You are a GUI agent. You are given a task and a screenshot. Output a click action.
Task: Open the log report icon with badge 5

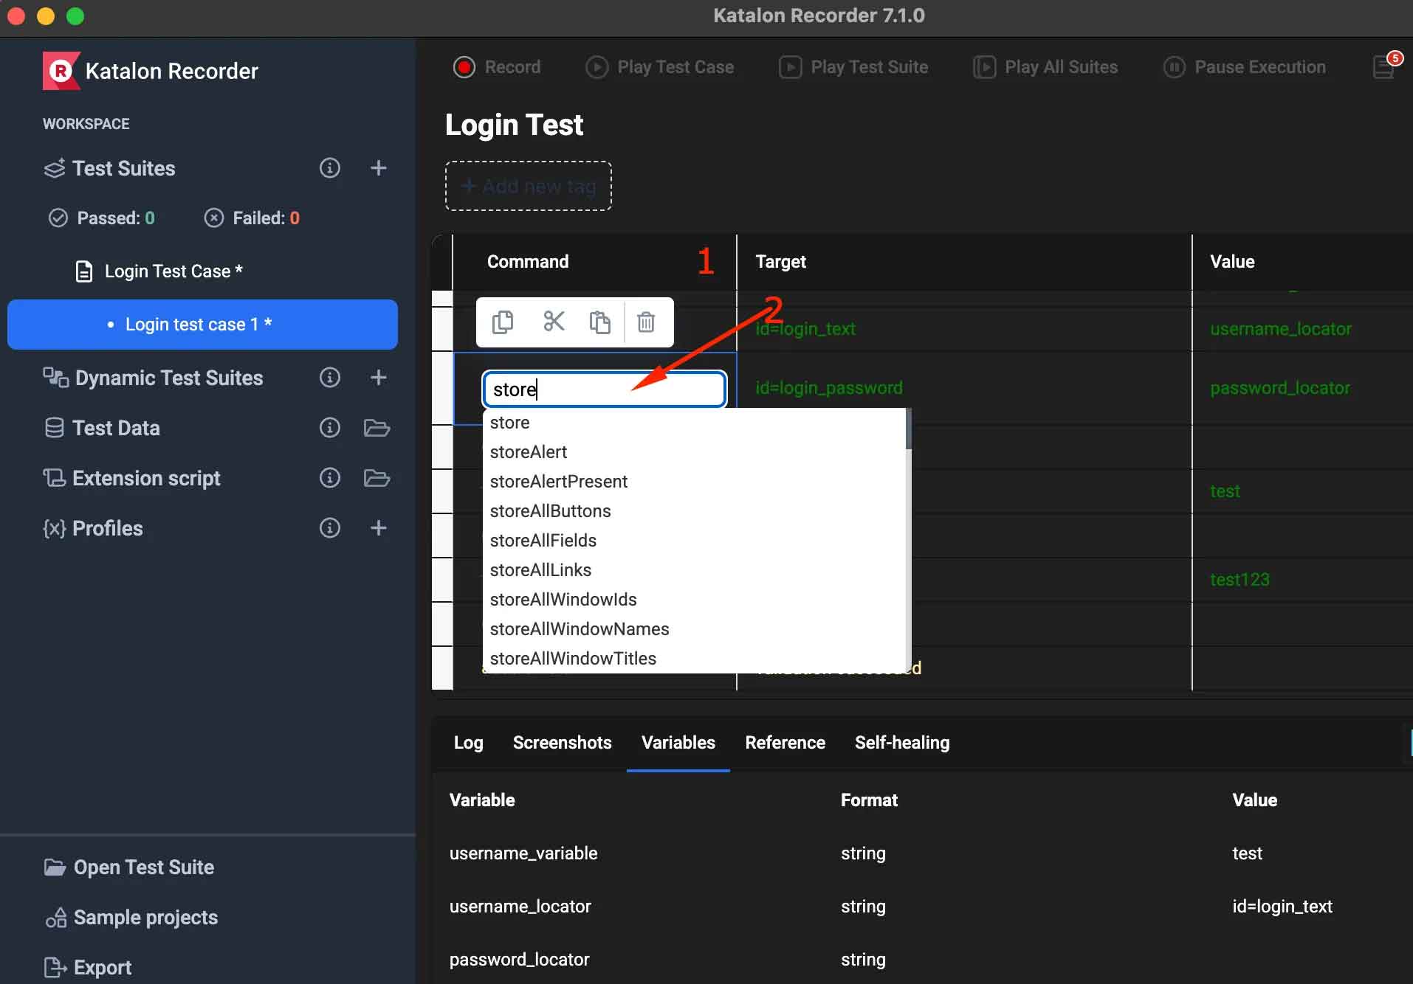pos(1383,66)
